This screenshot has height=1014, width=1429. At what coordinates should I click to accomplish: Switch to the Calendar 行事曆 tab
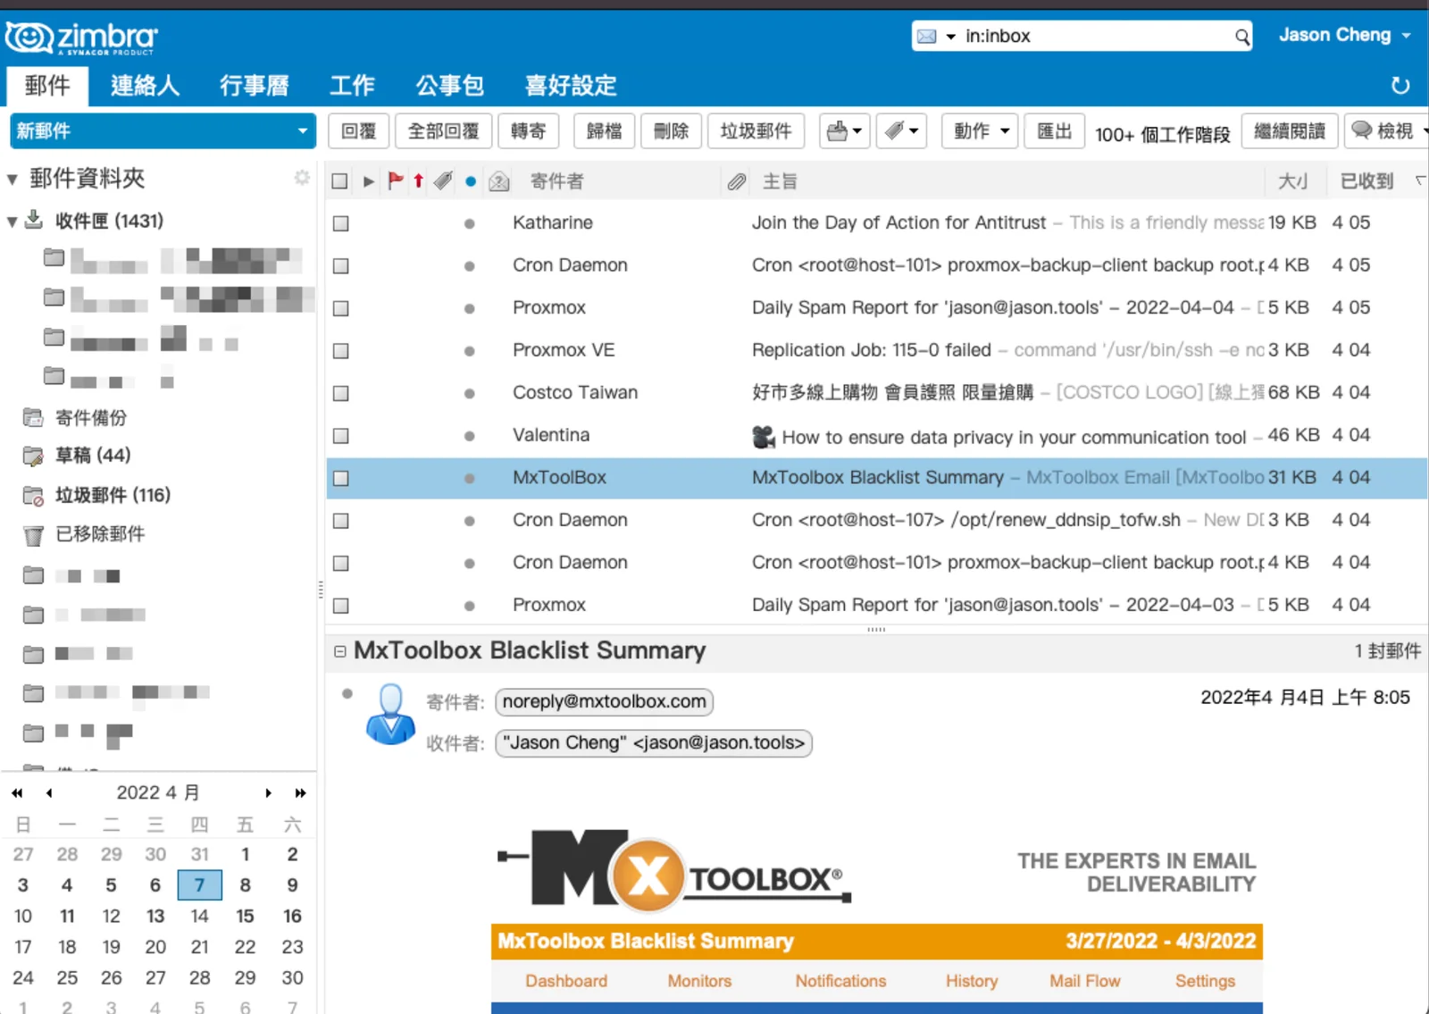255,86
